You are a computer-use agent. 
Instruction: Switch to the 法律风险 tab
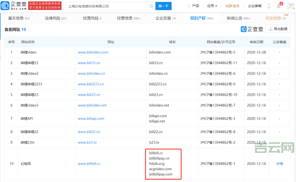pos(55,18)
